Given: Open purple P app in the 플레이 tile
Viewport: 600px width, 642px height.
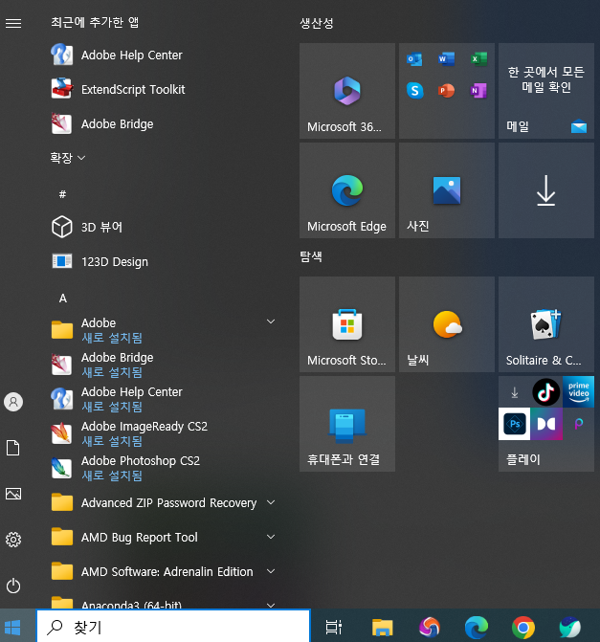Looking at the screenshot, I should point(578,424).
